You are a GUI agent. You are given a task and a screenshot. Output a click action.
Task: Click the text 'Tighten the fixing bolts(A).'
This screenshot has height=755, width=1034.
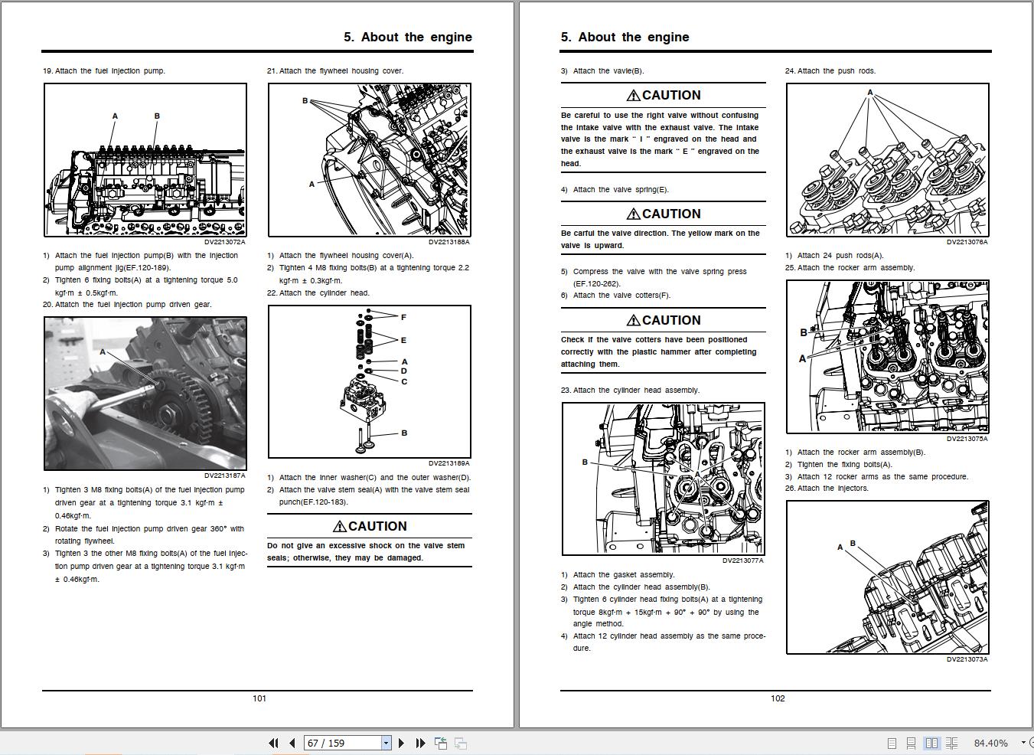[845, 465]
